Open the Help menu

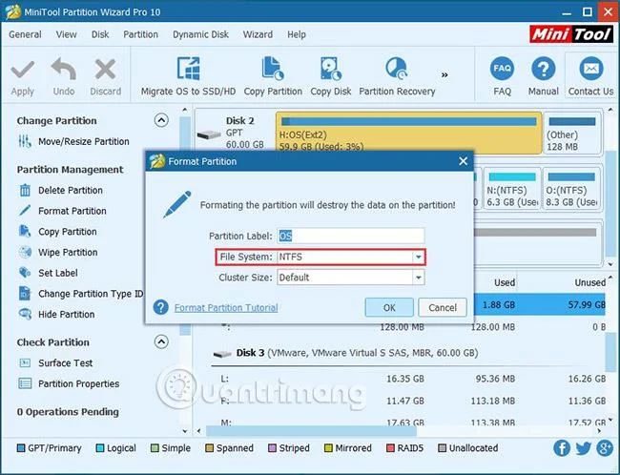click(297, 34)
